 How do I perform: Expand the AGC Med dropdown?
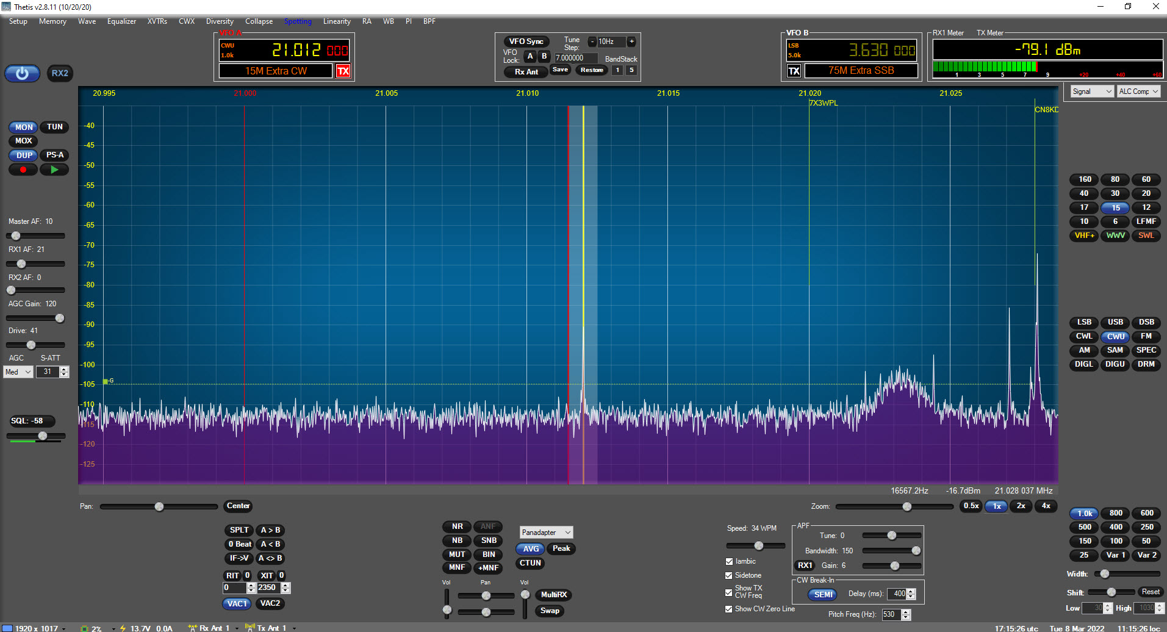coord(18,372)
